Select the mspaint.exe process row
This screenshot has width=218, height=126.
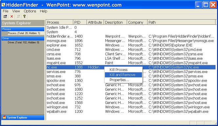click(x=131, y=63)
